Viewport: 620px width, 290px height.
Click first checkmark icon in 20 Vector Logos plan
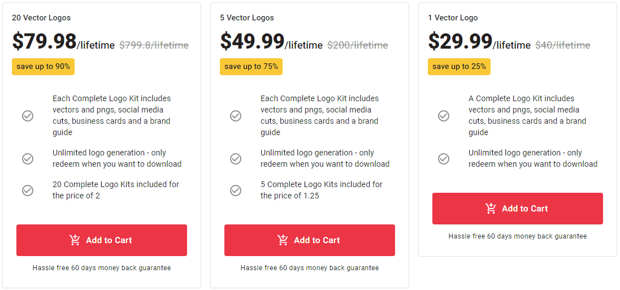point(28,116)
